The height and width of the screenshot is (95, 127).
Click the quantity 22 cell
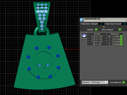pyautogui.click(x=109, y=36)
